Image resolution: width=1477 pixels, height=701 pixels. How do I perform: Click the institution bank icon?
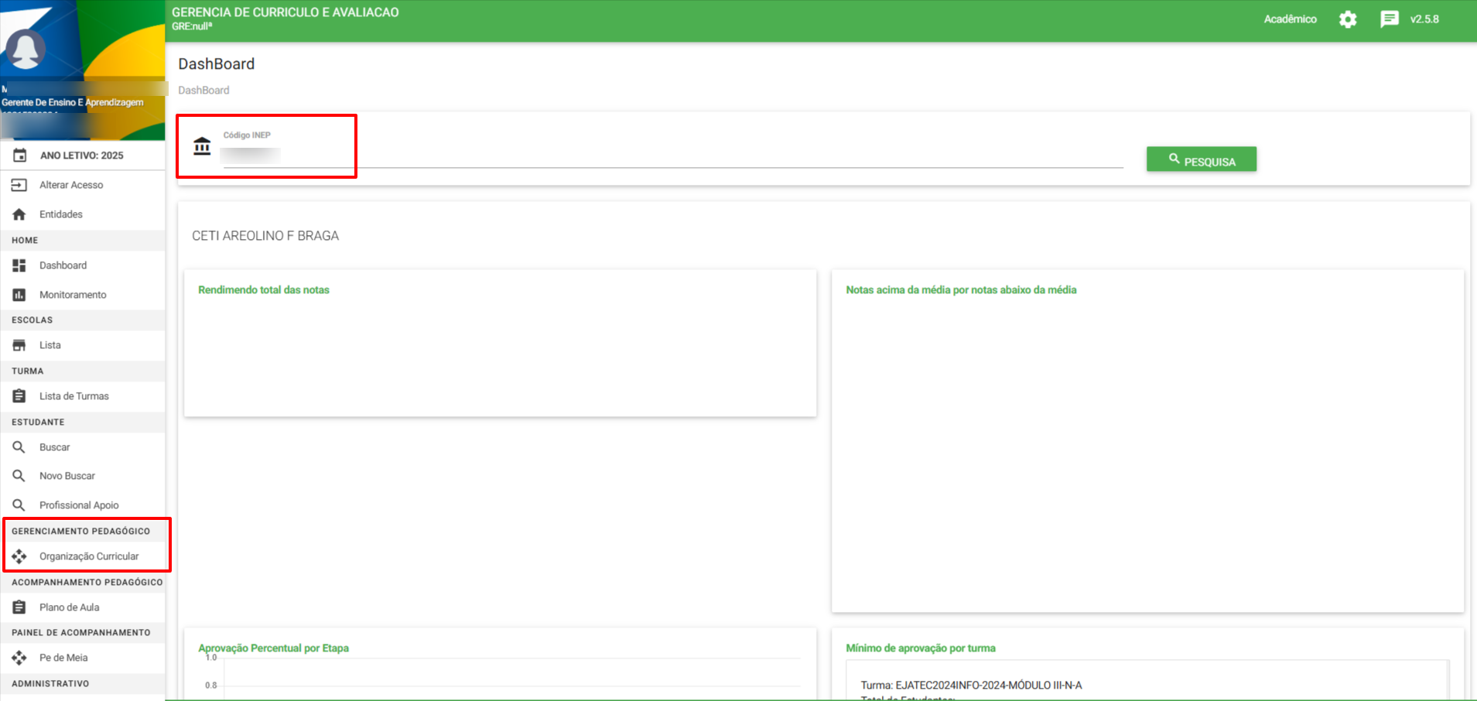[202, 146]
